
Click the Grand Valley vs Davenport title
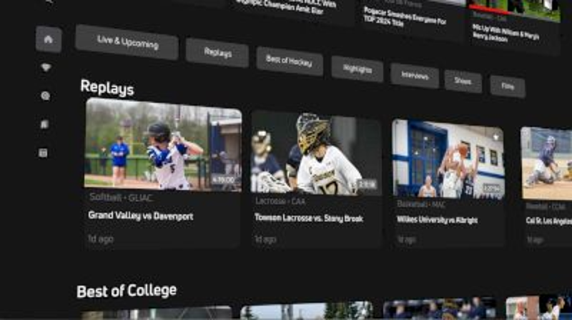(x=141, y=216)
